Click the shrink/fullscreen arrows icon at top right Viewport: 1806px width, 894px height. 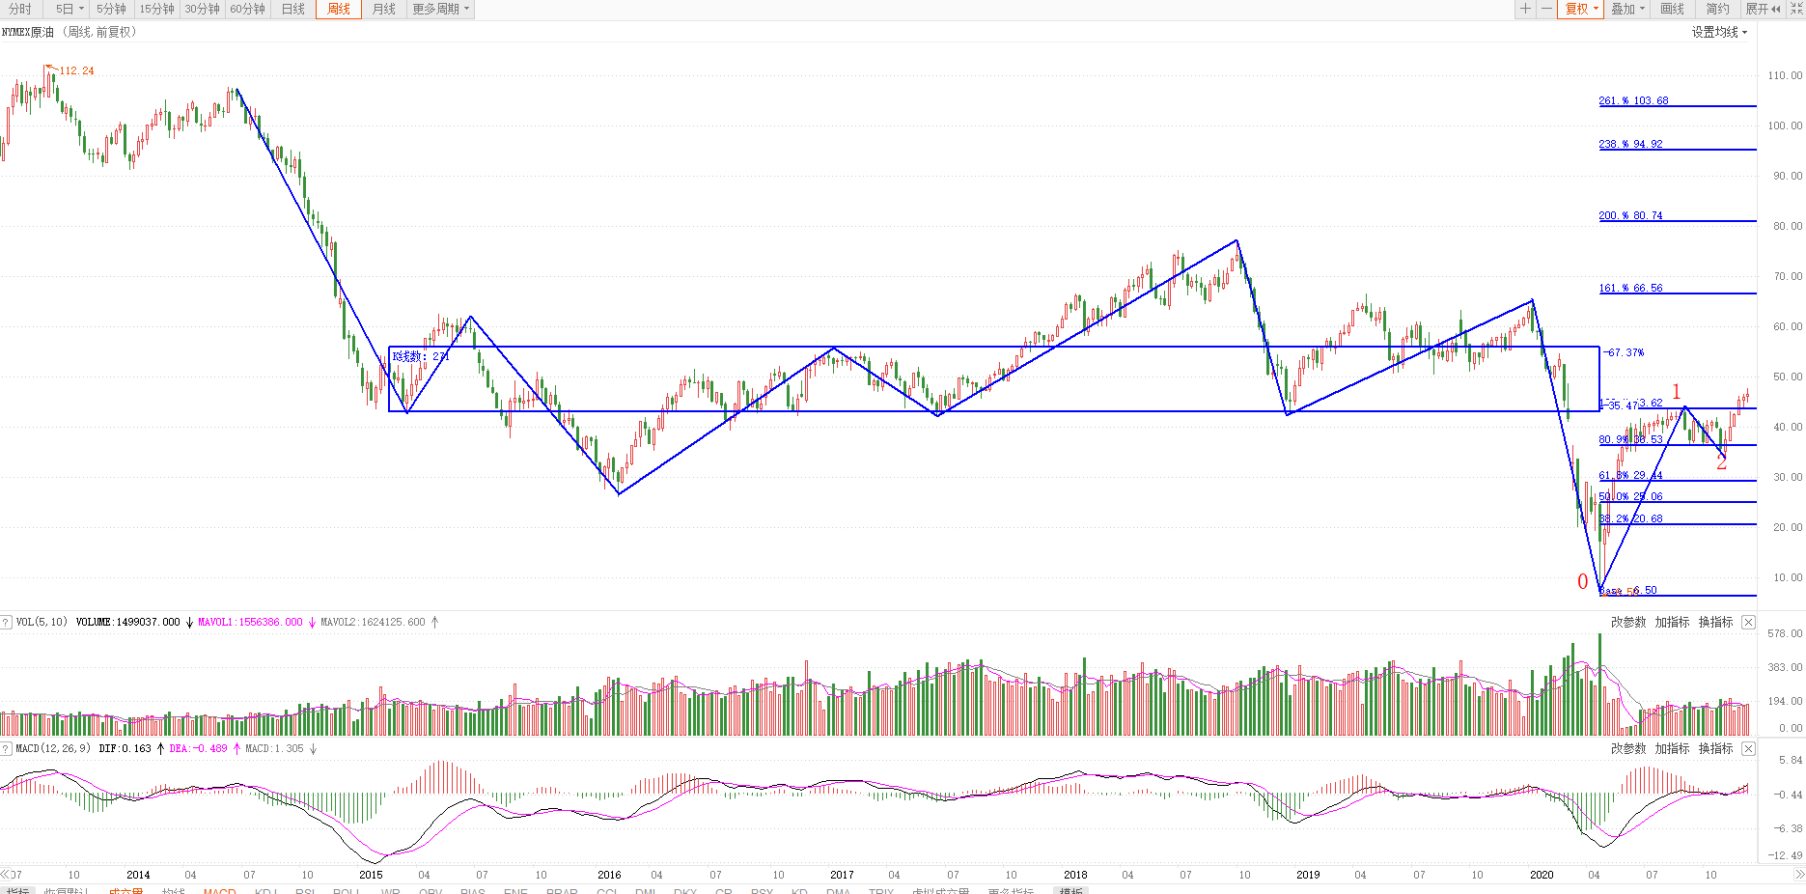click(1796, 9)
